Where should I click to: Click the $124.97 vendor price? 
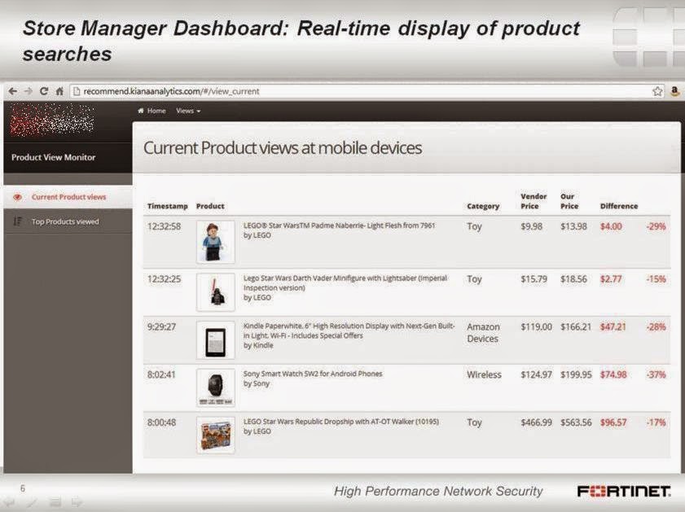(536, 374)
